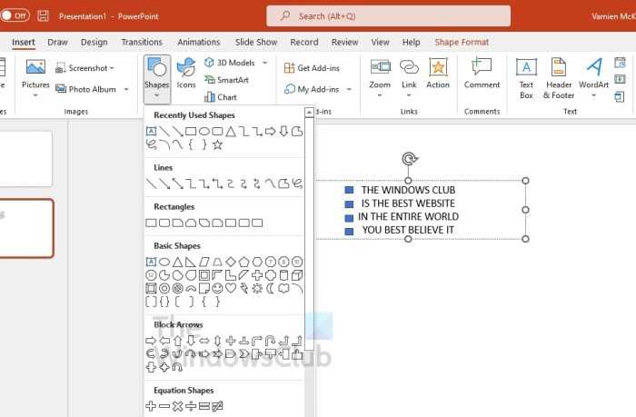Click the Search box in title bar
Viewport: 636px width, 417px height.
389,15
